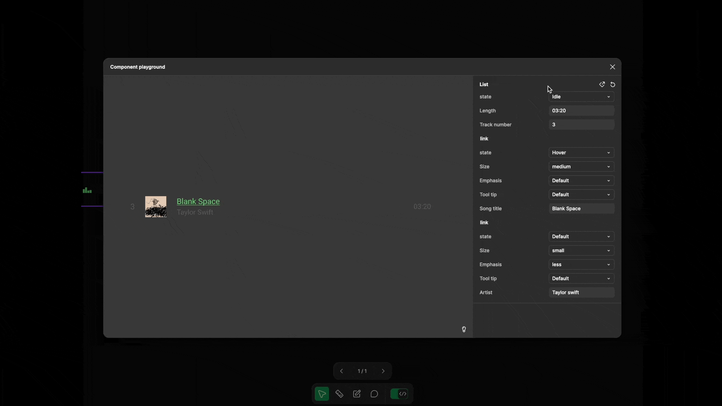Click the Length input field
Image resolution: width=722 pixels, height=406 pixels.
[x=581, y=111]
